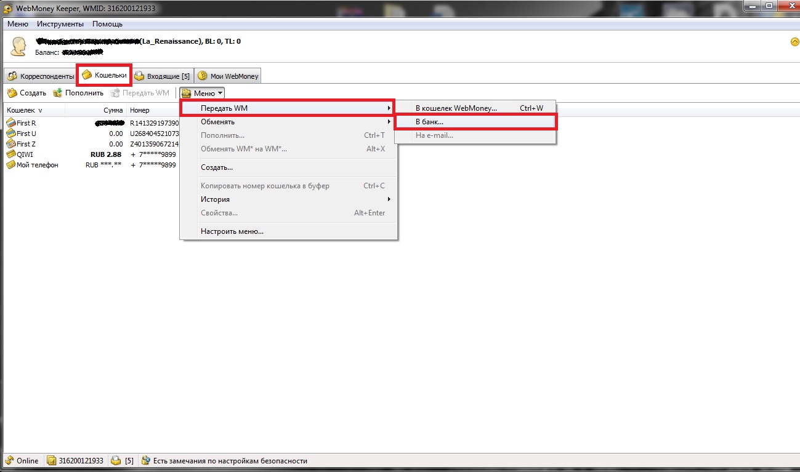The width and height of the screenshot is (800, 472).
Task: Switch to the Входящие [5] tab
Action: (x=163, y=76)
